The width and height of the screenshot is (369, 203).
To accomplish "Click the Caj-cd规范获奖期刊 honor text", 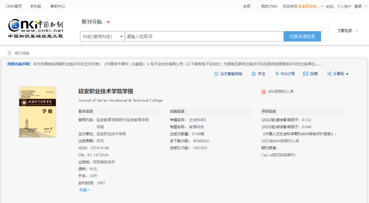I will (x=278, y=155).
